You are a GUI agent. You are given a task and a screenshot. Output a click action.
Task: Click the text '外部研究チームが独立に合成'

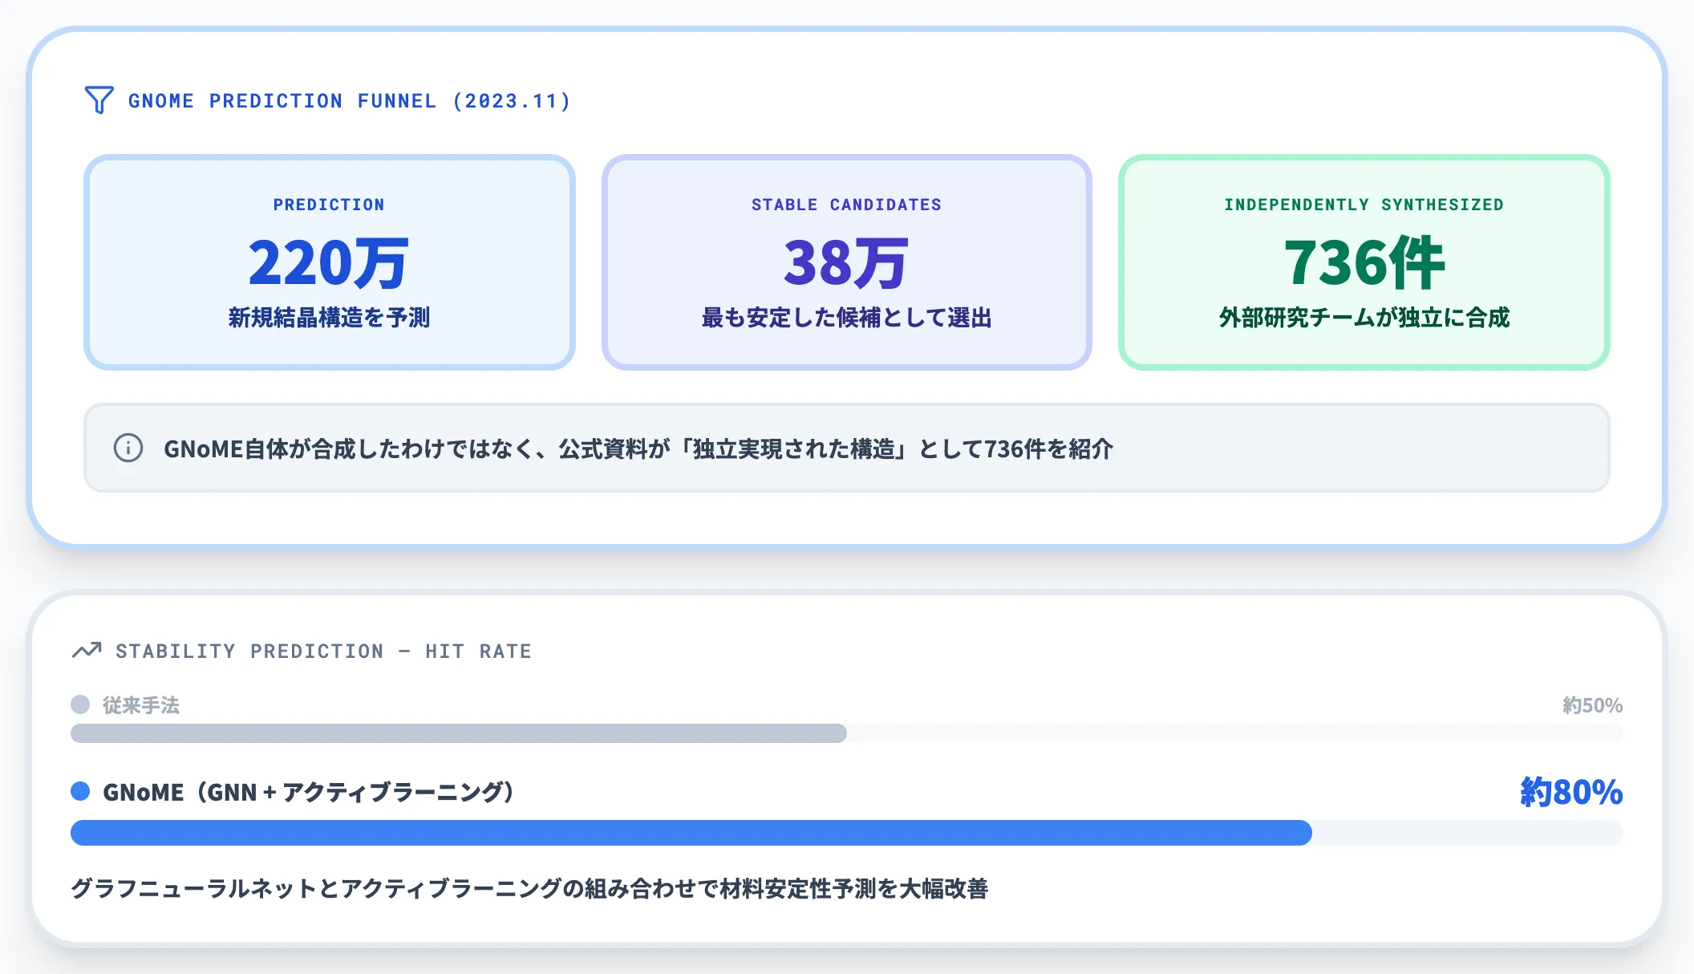1364,318
